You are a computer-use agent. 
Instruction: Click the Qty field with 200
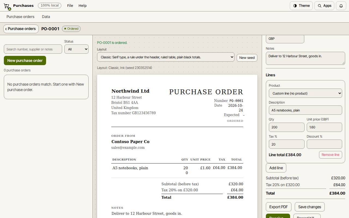[287, 127]
